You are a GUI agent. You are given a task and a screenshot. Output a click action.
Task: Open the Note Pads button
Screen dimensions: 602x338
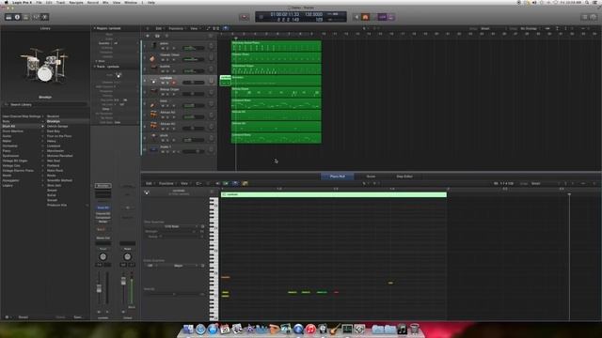pos(594,17)
